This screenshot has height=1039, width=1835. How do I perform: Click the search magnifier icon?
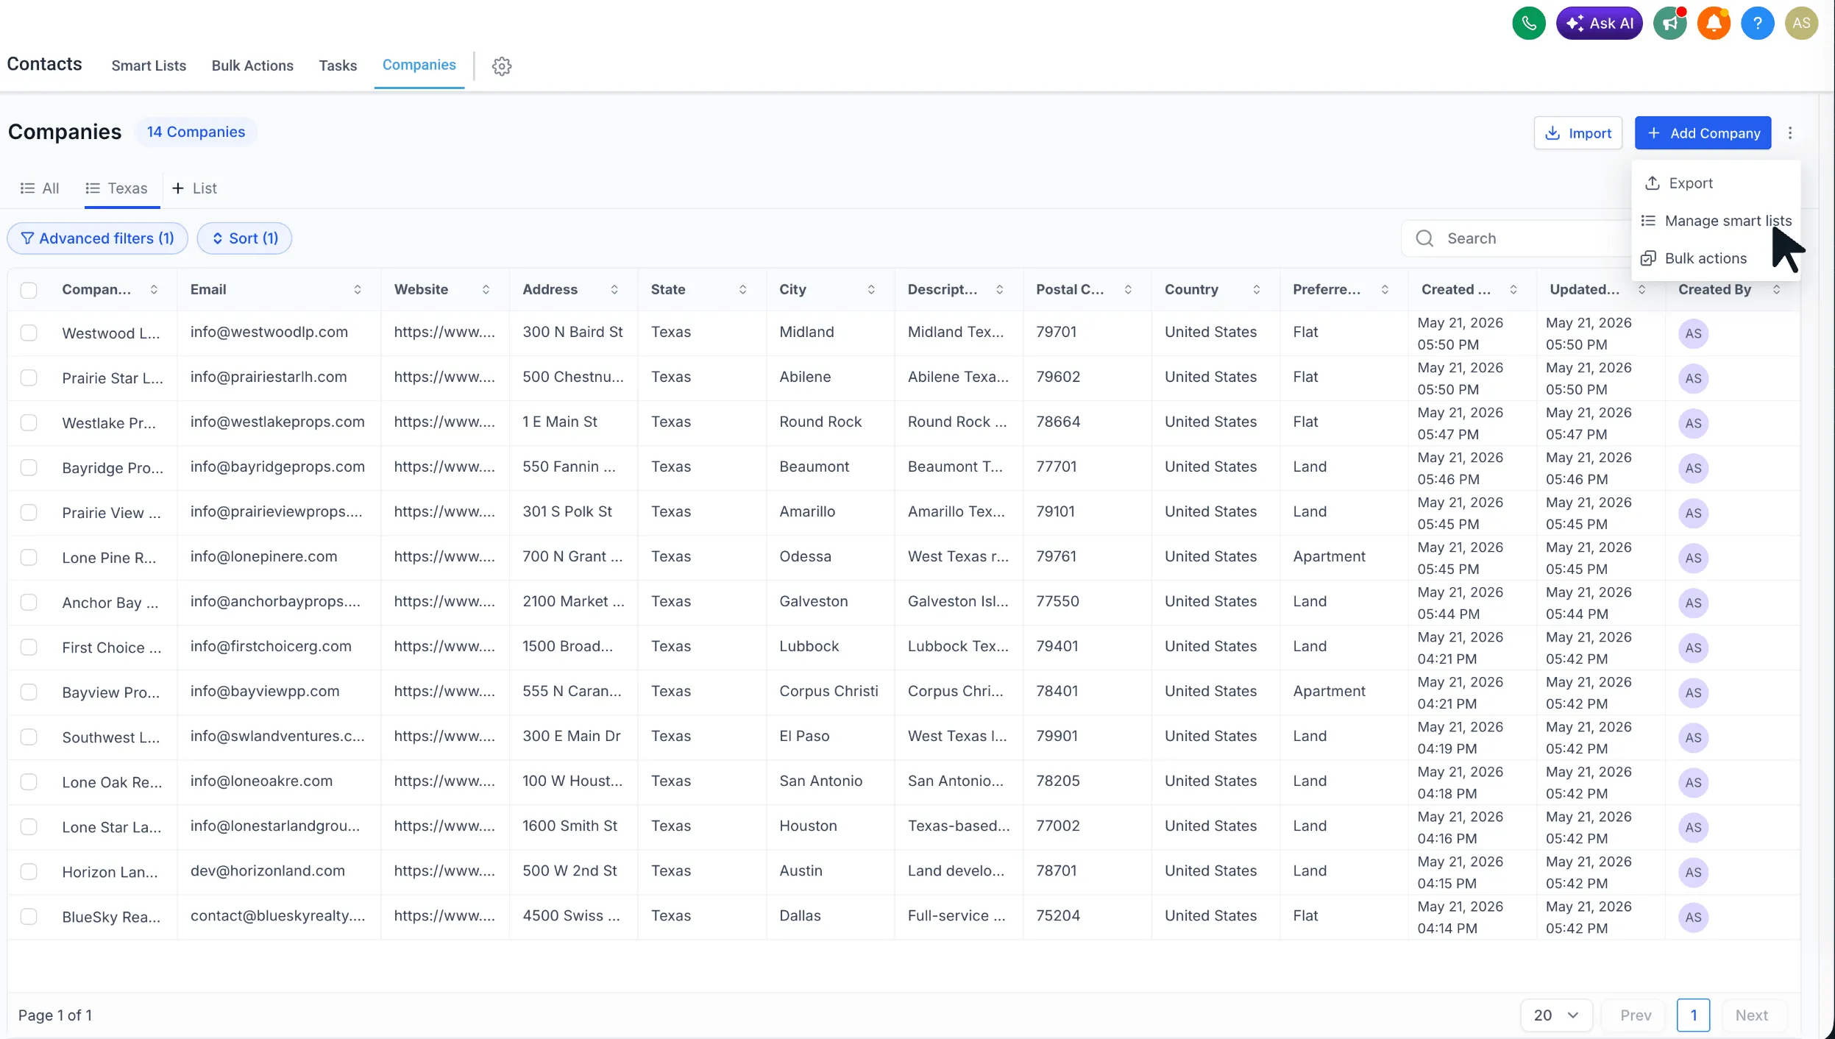[1424, 238]
